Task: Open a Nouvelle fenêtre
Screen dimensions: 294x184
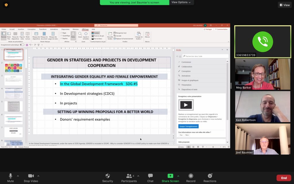Action: 110,36
